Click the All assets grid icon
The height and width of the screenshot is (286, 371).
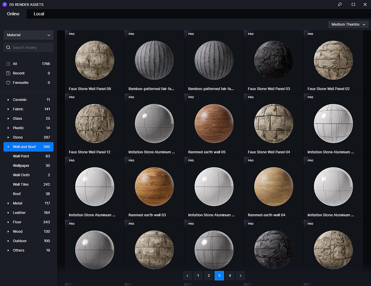tap(8, 64)
